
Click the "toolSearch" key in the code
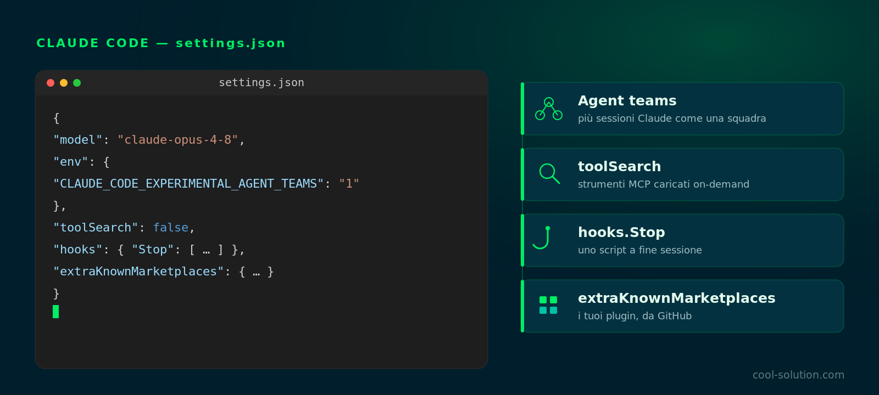coord(96,228)
